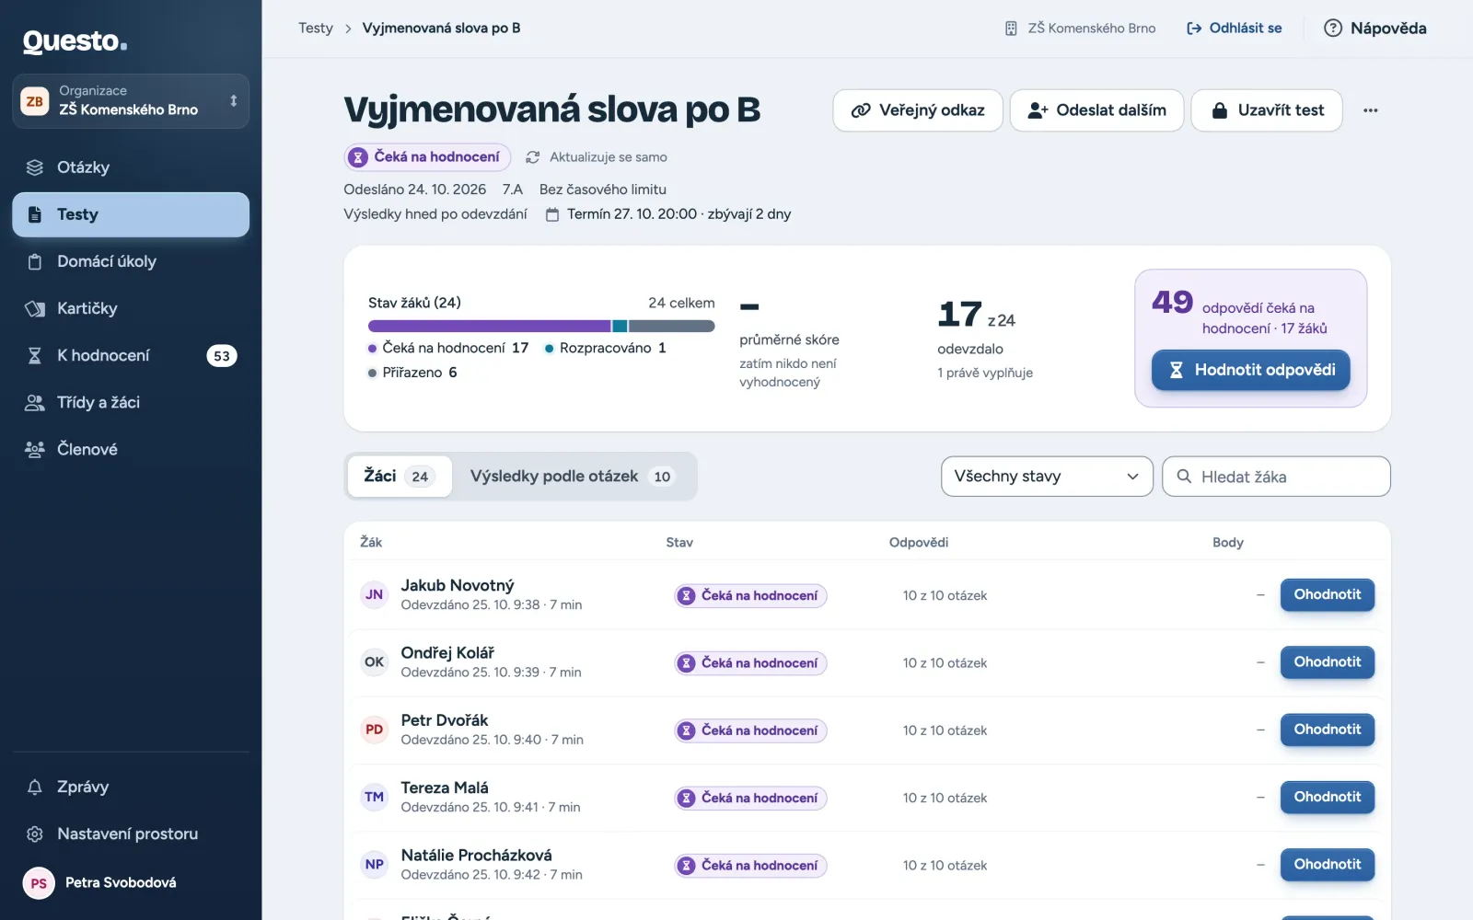Image resolution: width=1473 pixels, height=920 pixels.
Task: Click the calendar icon beside Termín
Action: click(x=552, y=214)
